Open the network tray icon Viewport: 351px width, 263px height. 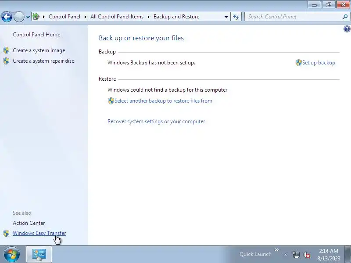(296, 255)
